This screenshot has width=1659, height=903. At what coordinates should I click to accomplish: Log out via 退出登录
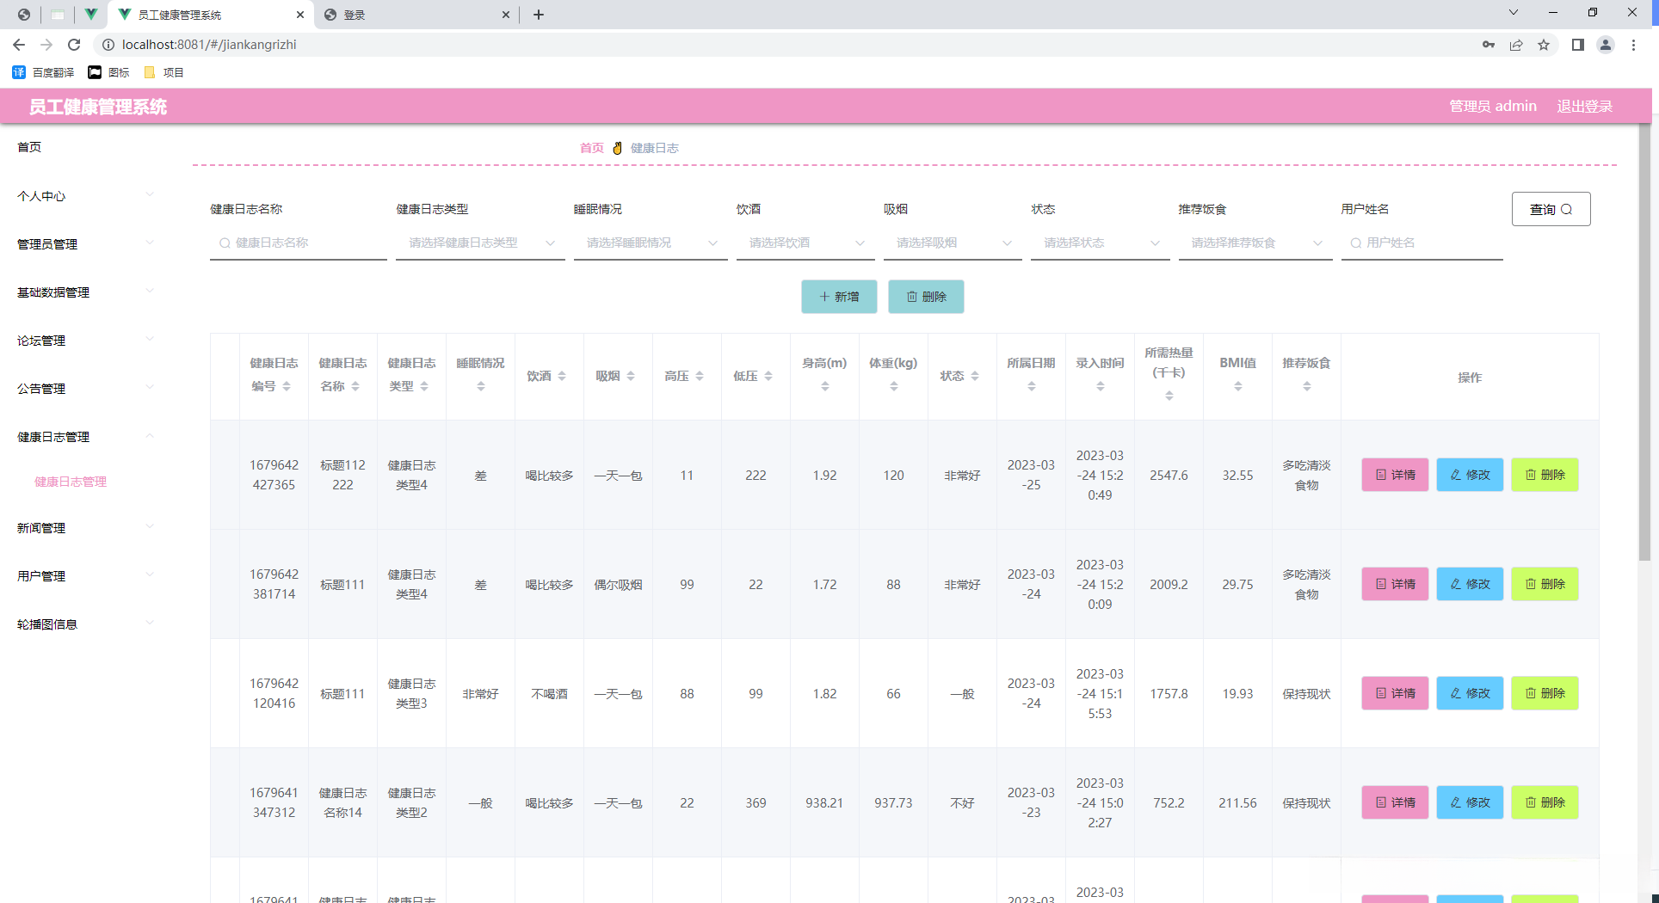[1584, 107]
